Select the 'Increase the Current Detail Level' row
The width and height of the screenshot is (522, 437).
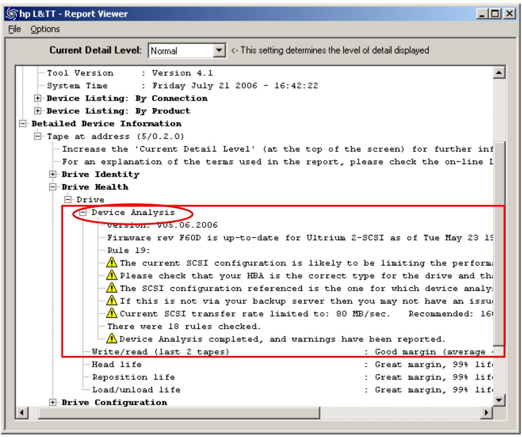[x=277, y=149]
